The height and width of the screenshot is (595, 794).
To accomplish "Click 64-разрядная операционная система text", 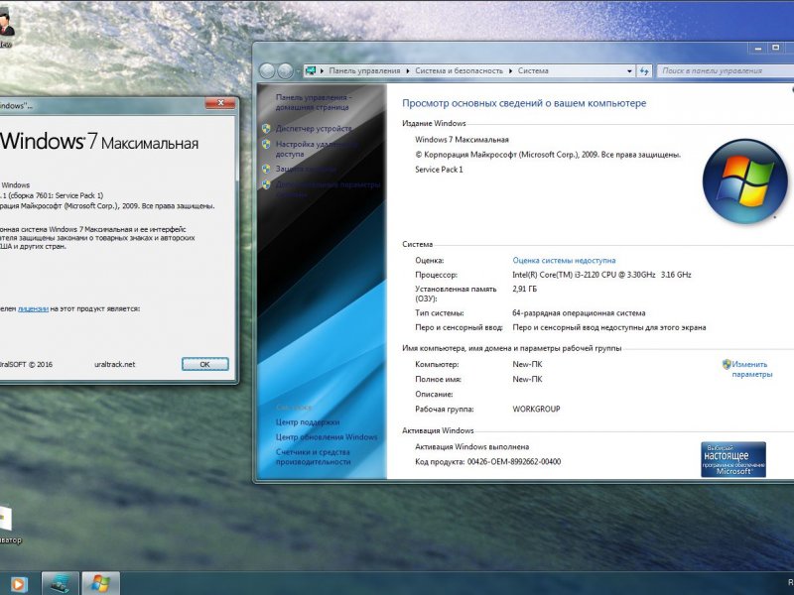I will click(x=579, y=313).
